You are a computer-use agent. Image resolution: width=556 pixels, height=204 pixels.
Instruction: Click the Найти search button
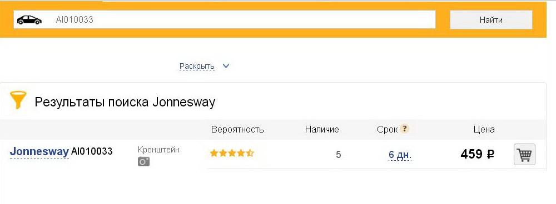click(x=491, y=20)
